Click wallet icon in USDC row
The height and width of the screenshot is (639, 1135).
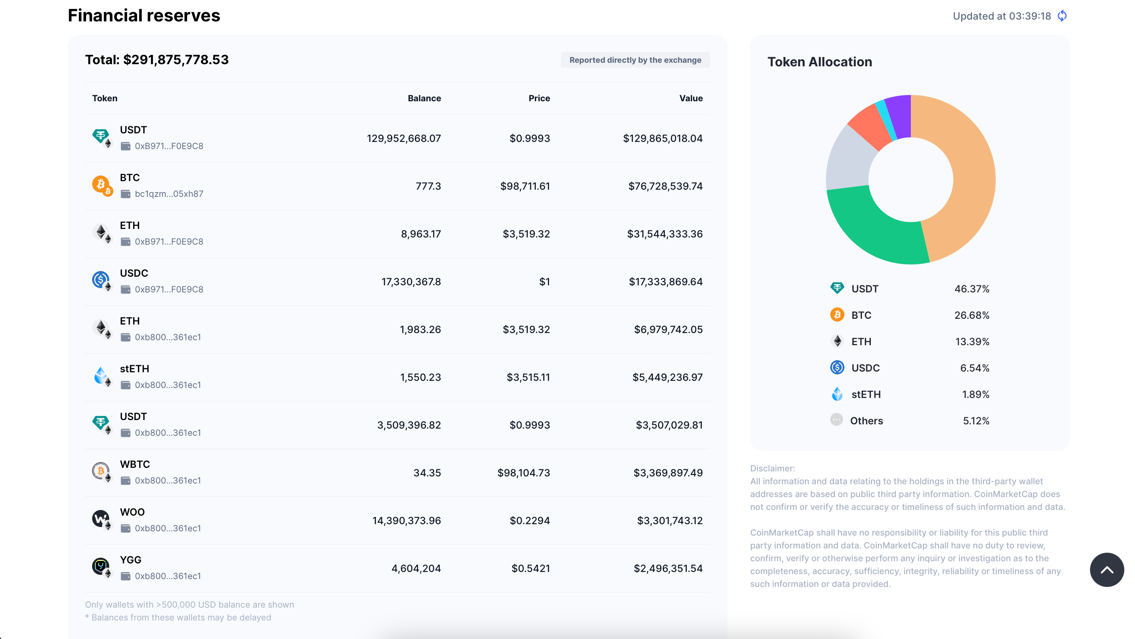tap(126, 290)
